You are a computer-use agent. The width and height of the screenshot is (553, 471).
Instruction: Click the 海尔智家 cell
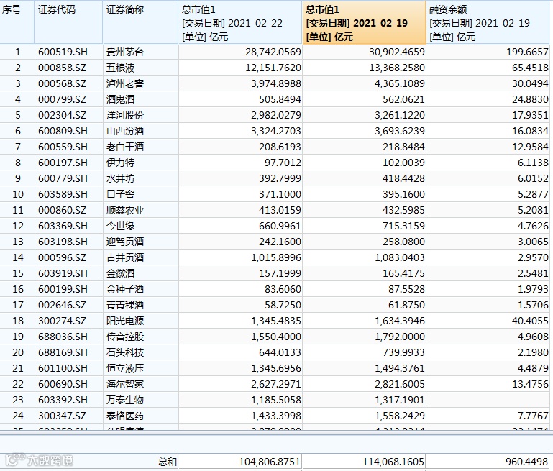coord(125,384)
